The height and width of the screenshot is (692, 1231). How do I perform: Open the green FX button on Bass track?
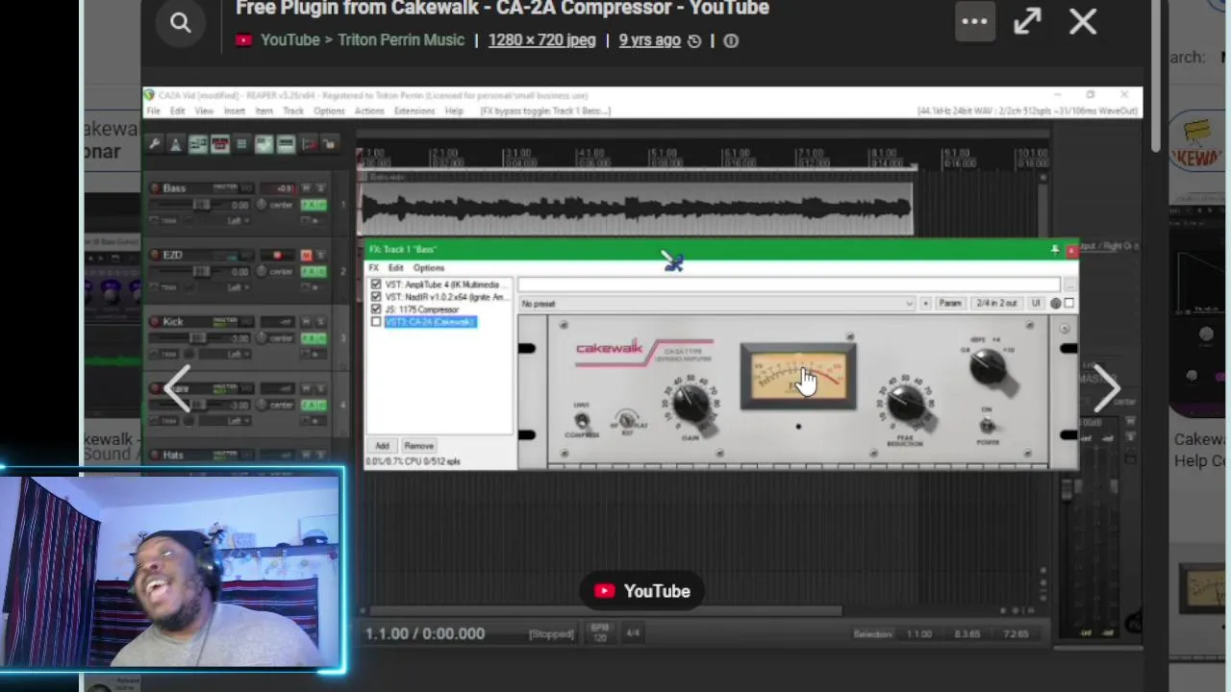314,205
